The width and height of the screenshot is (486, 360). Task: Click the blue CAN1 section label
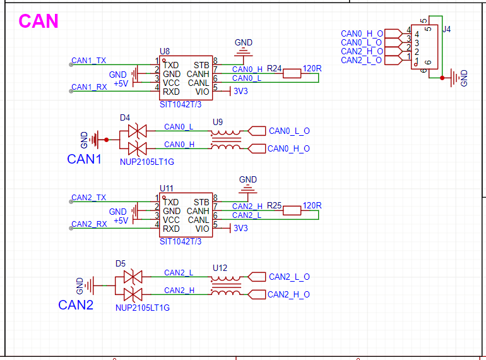pos(84,159)
